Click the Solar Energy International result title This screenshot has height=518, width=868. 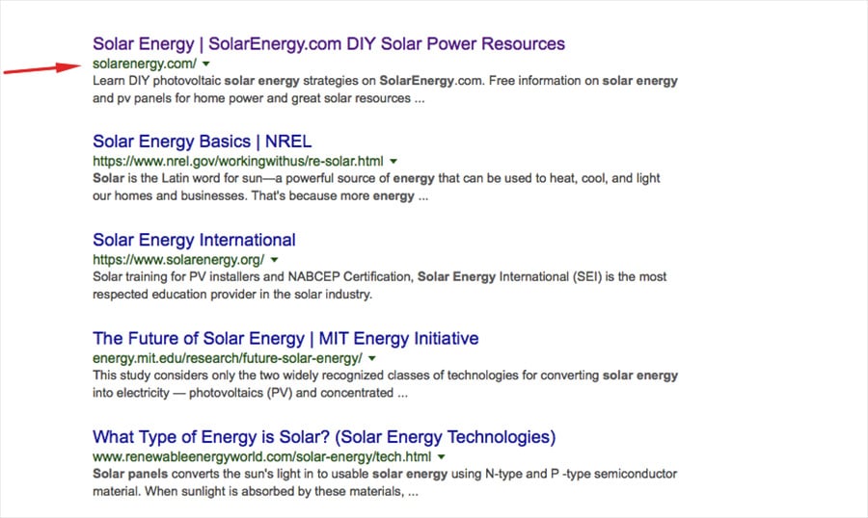pos(194,240)
